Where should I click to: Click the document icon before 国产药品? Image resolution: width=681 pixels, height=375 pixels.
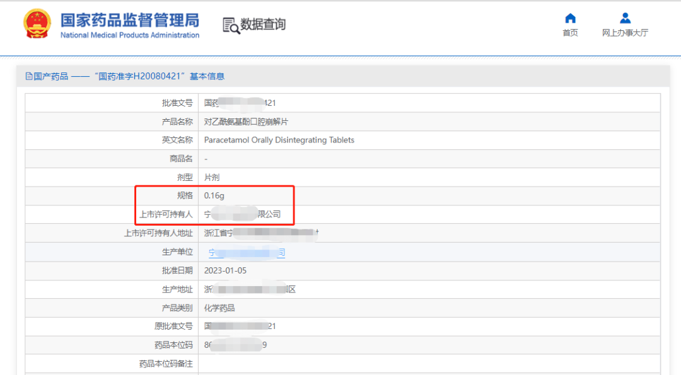pos(28,76)
